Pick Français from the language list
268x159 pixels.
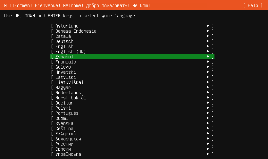(132, 62)
